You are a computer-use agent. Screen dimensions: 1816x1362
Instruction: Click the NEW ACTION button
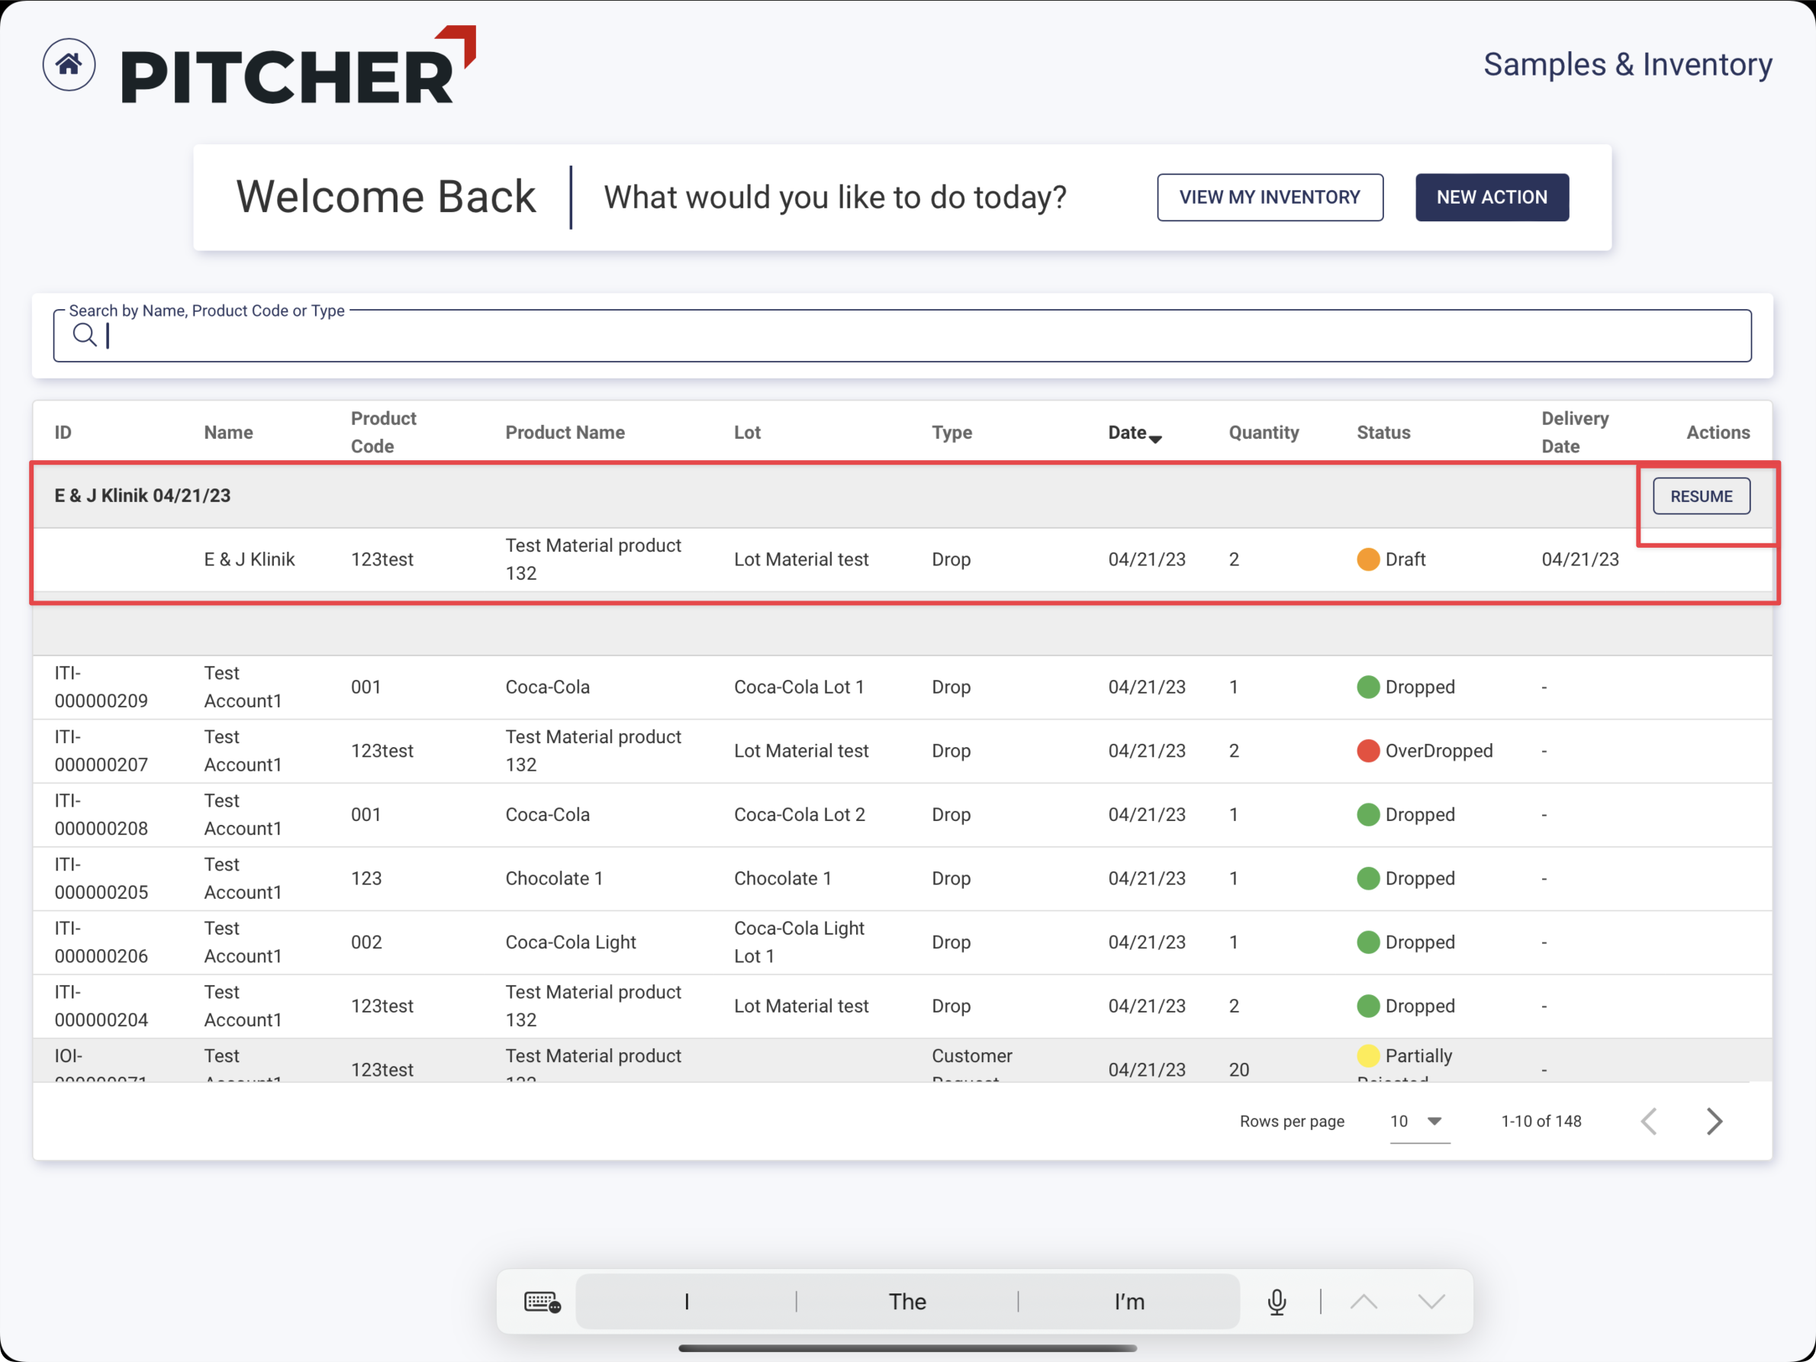1492,197
